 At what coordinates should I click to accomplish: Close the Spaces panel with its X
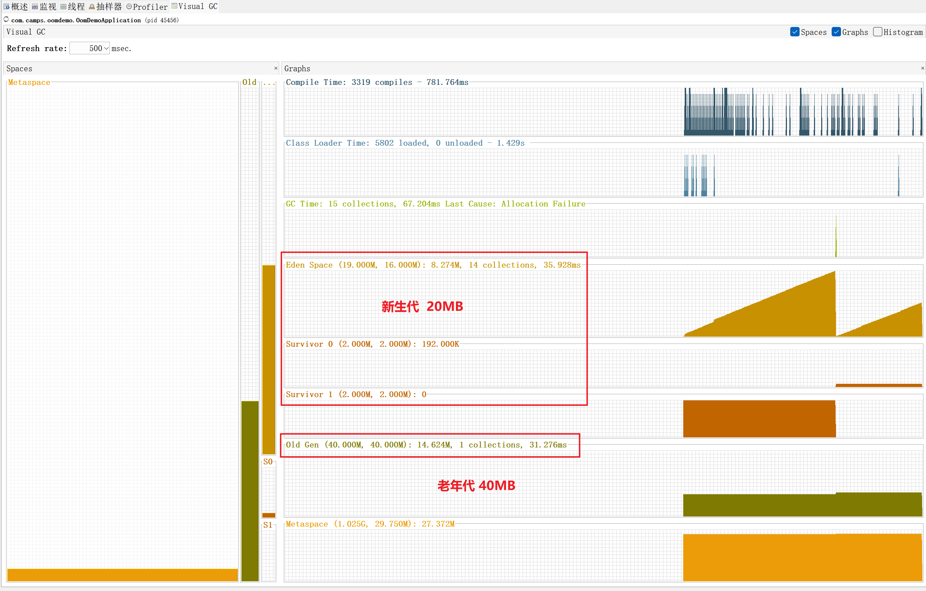pos(276,68)
